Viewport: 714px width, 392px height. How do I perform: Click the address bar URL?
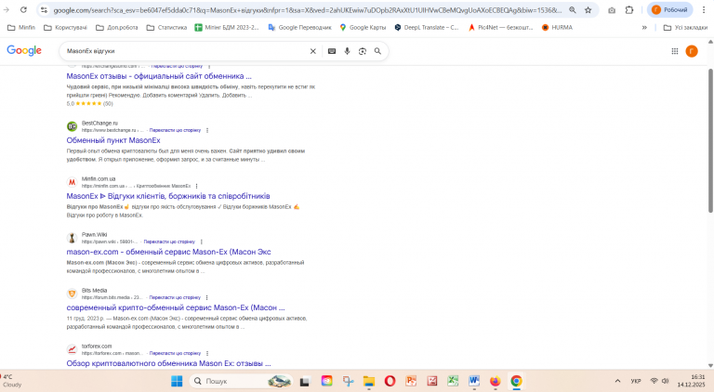(x=308, y=10)
